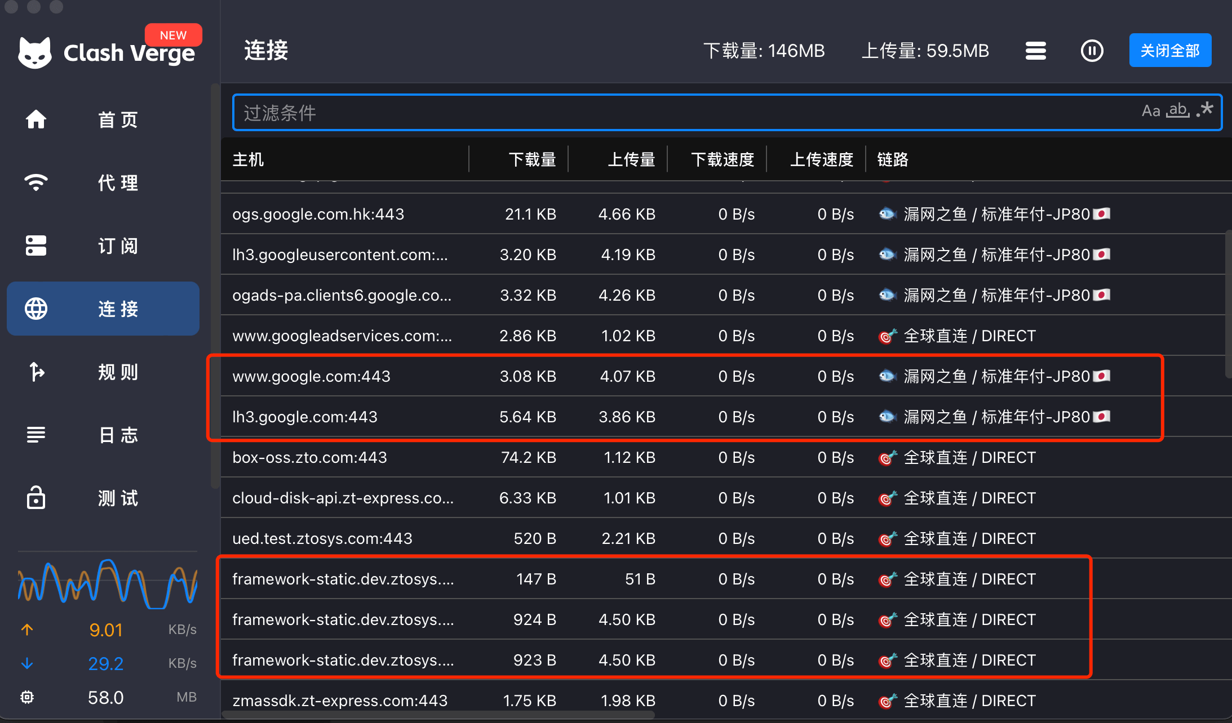Click the Japan flag in the www.google.com:443 row
1232x723 pixels.
tap(1101, 376)
